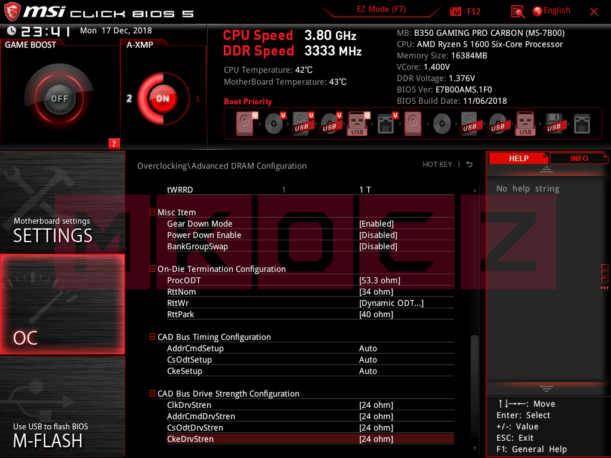Click settings list scroll up arrow

point(474,190)
